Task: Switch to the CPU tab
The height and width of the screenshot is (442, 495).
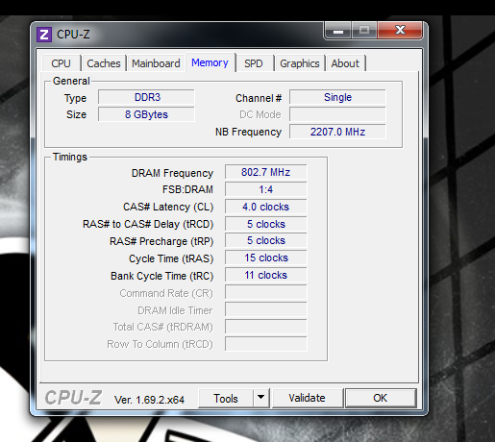Action: [x=61, y=63]
